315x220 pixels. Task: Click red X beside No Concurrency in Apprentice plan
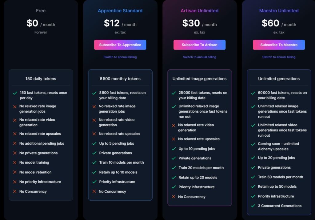(x=94, y=191)
